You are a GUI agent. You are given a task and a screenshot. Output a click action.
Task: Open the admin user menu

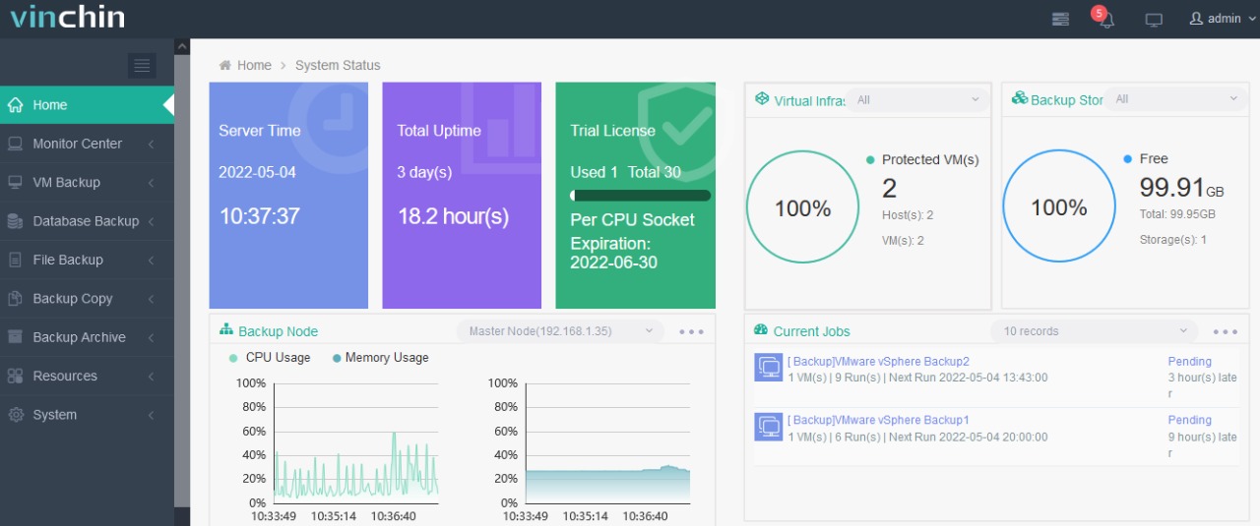(x=1224, y=19)
